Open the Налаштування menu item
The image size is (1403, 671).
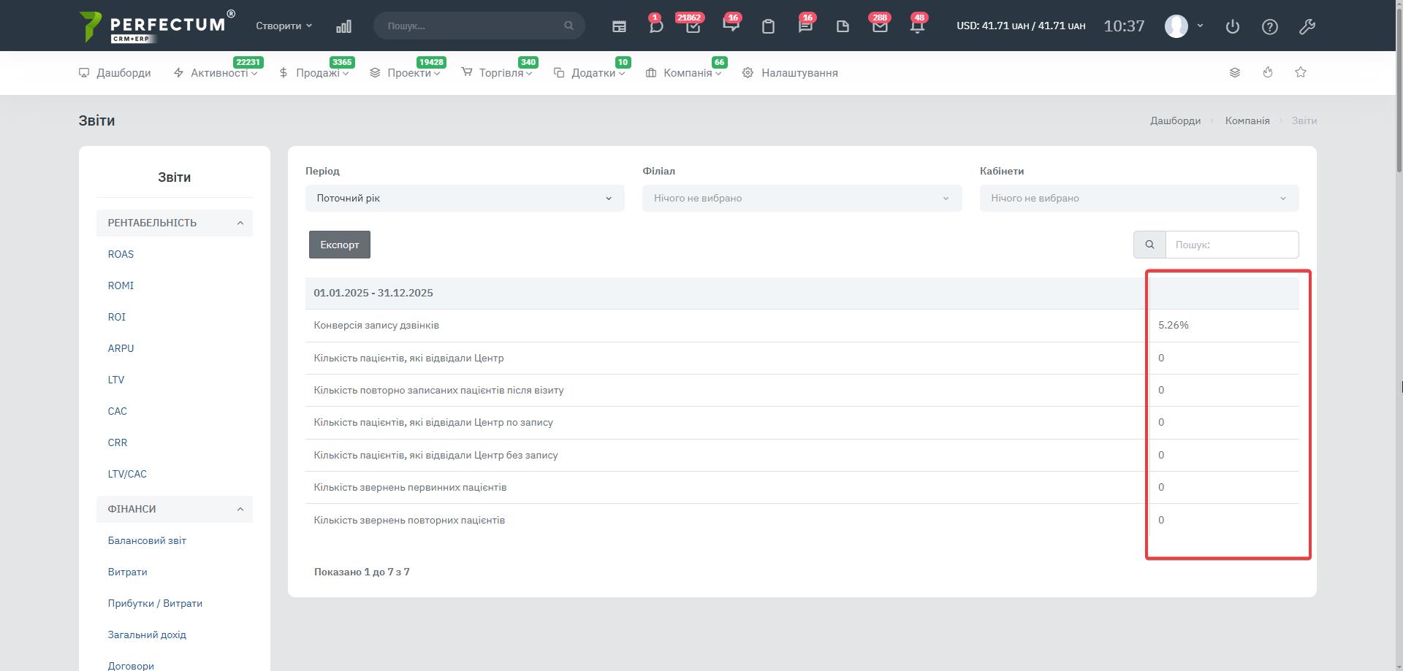(790, 73)
